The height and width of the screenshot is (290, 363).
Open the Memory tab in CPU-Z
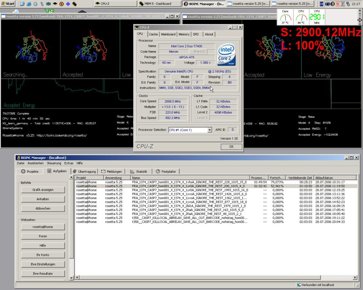click(x=184, y=34)
